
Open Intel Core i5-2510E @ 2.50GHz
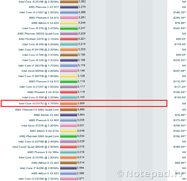point(39,157)
